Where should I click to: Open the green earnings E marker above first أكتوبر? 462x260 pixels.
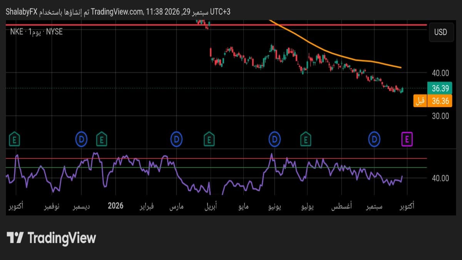(x=15, y=139)
